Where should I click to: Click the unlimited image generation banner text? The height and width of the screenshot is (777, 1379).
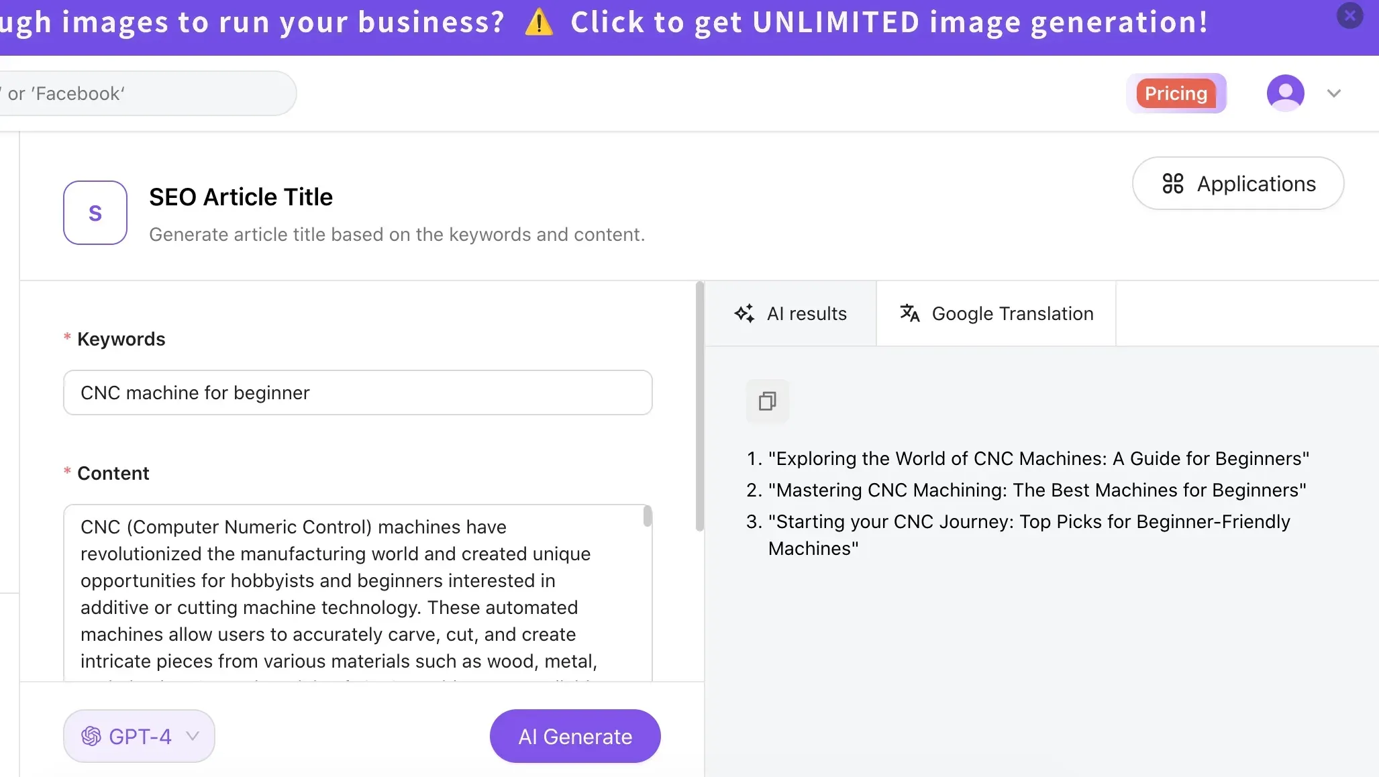click(888, 23)
